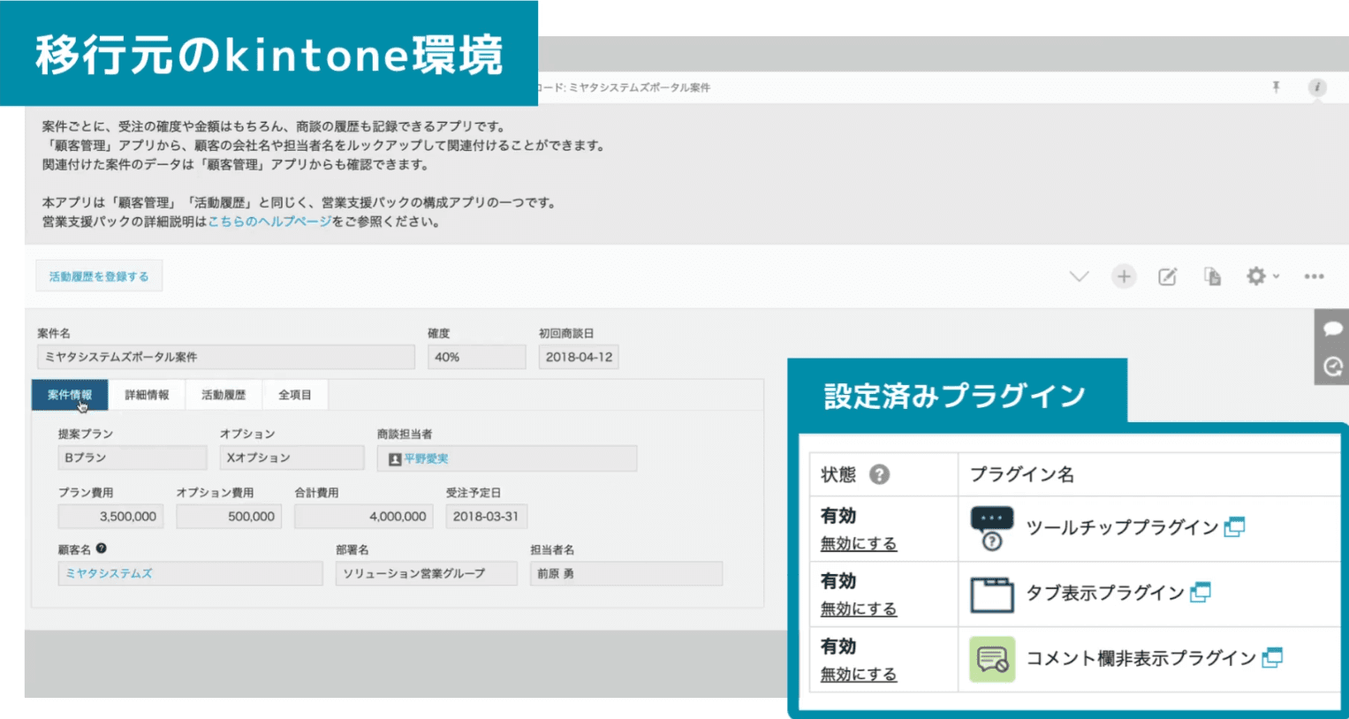Click 担当者名 field 前原 勇
Screen dimensions: 1349x719
point(626,573)
